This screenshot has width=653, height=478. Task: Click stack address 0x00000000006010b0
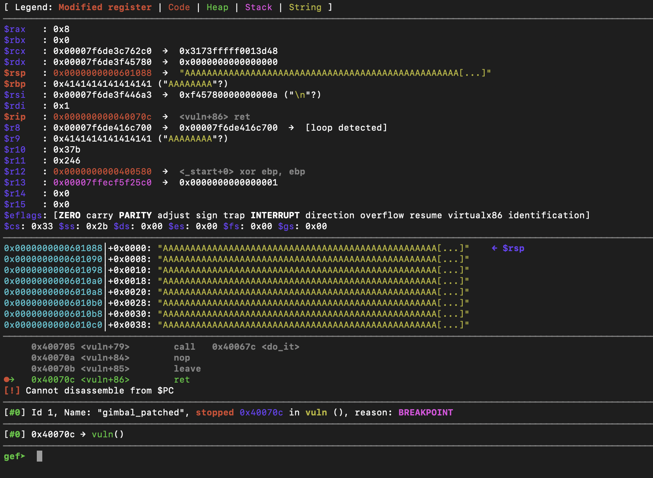point(53,303)
